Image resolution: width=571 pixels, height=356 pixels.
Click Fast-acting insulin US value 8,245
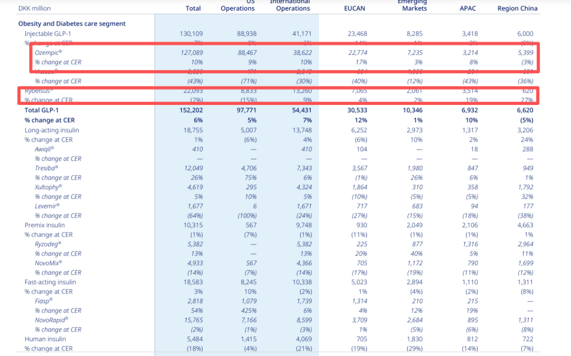coord(249,282)
